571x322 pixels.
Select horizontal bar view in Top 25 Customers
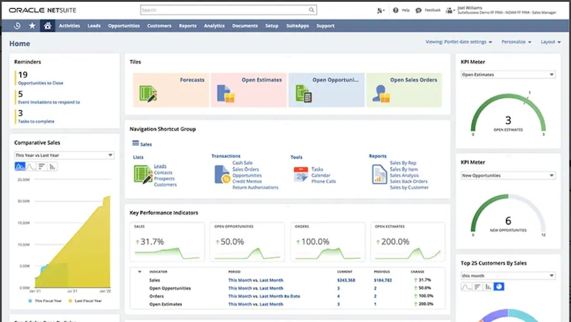(x=477, y=287)
